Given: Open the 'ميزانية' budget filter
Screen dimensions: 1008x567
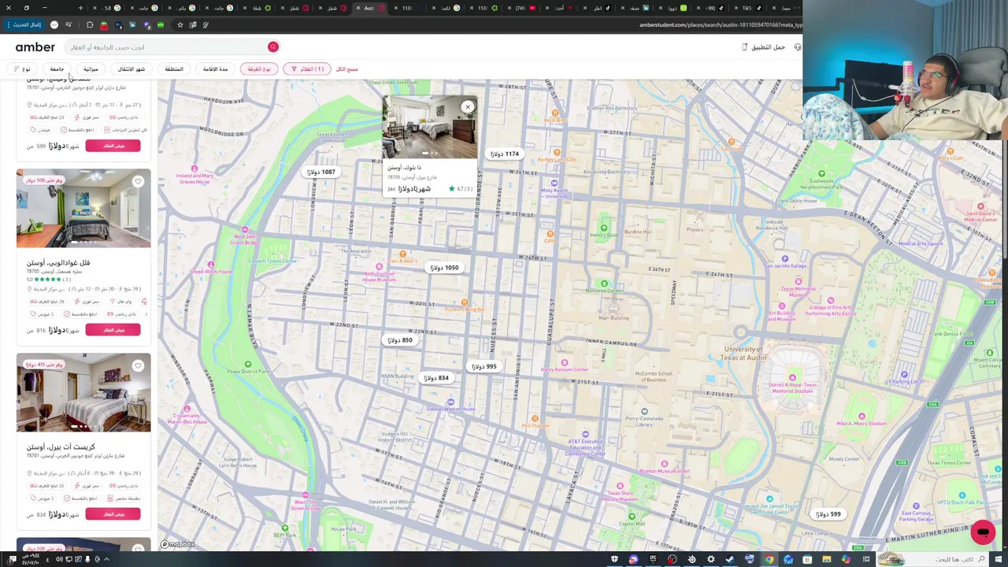Looking at the screenshot, I should (91, 69).
